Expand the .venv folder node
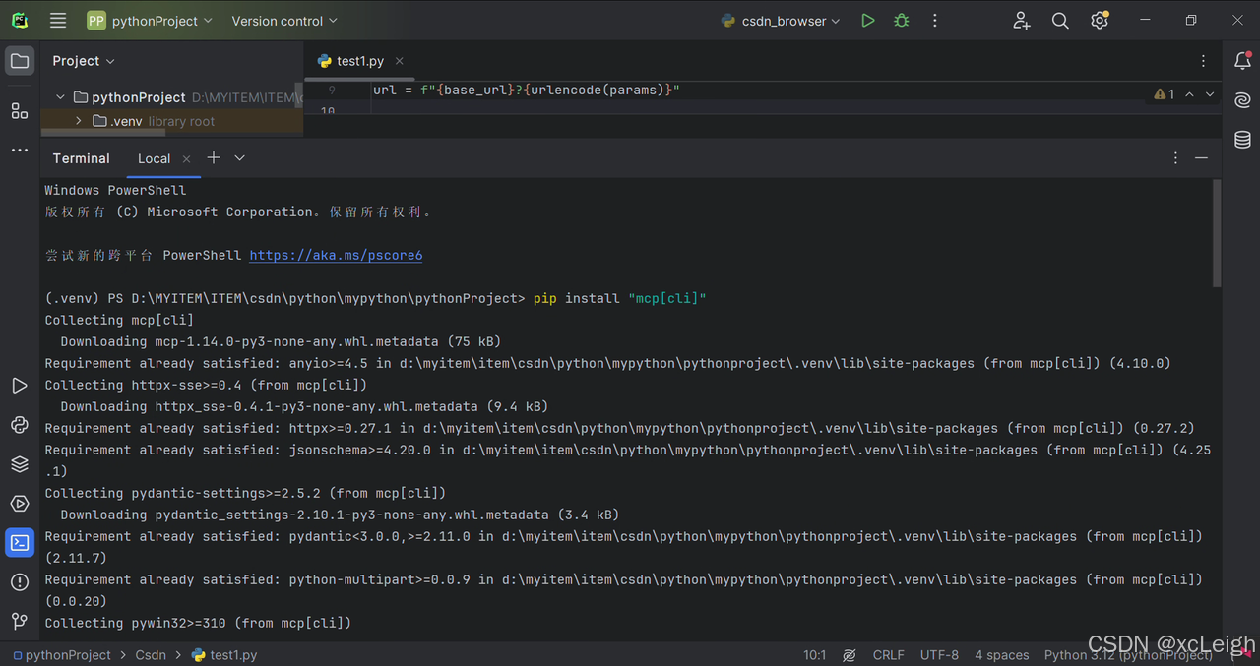 (79, 121)
